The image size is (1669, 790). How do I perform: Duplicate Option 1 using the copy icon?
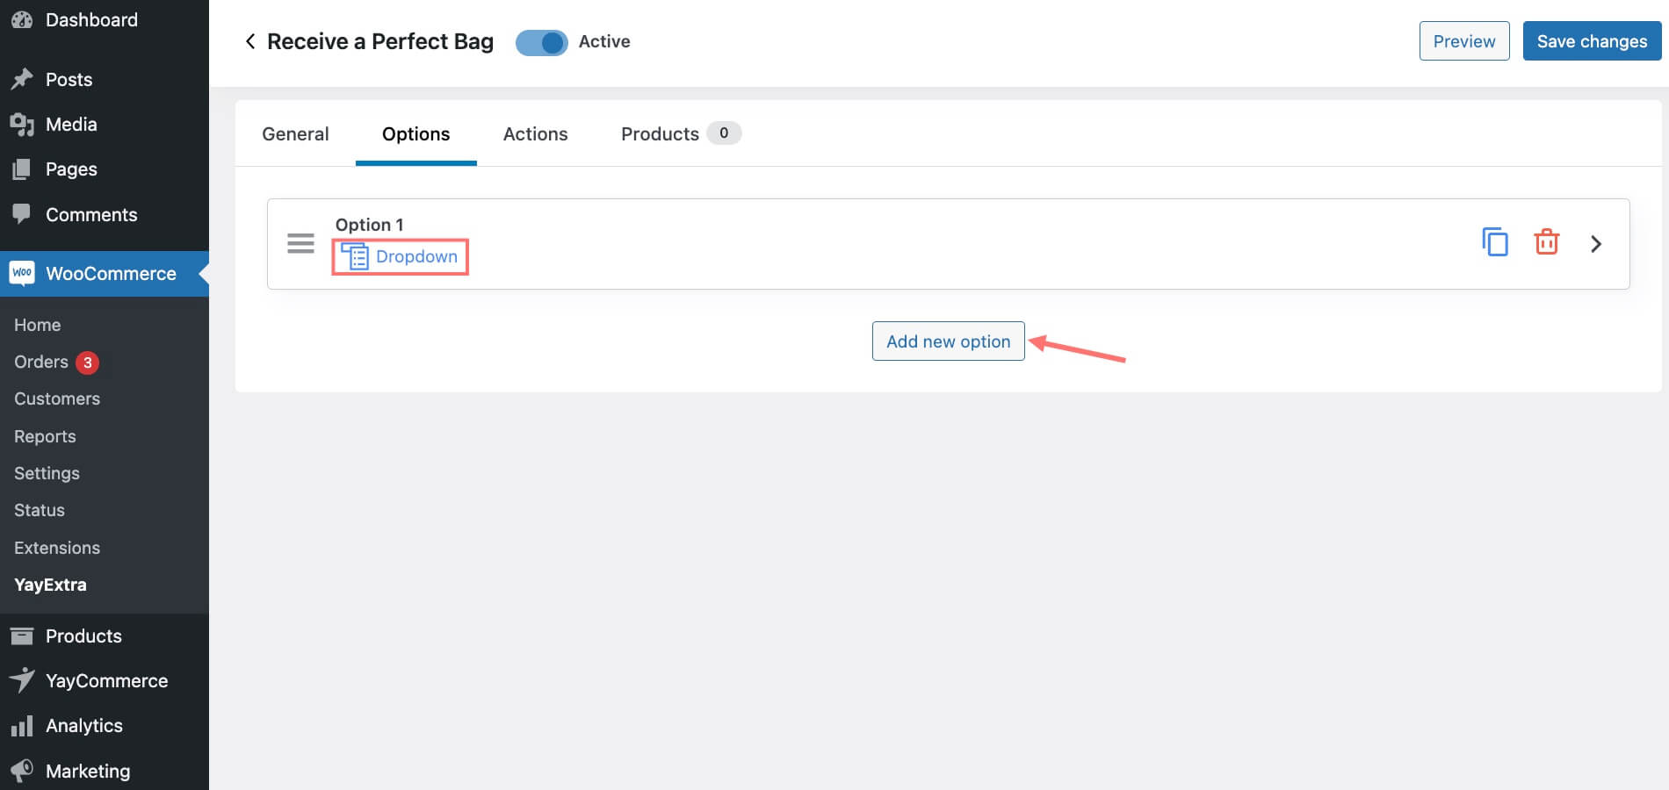coord(1495,242)
